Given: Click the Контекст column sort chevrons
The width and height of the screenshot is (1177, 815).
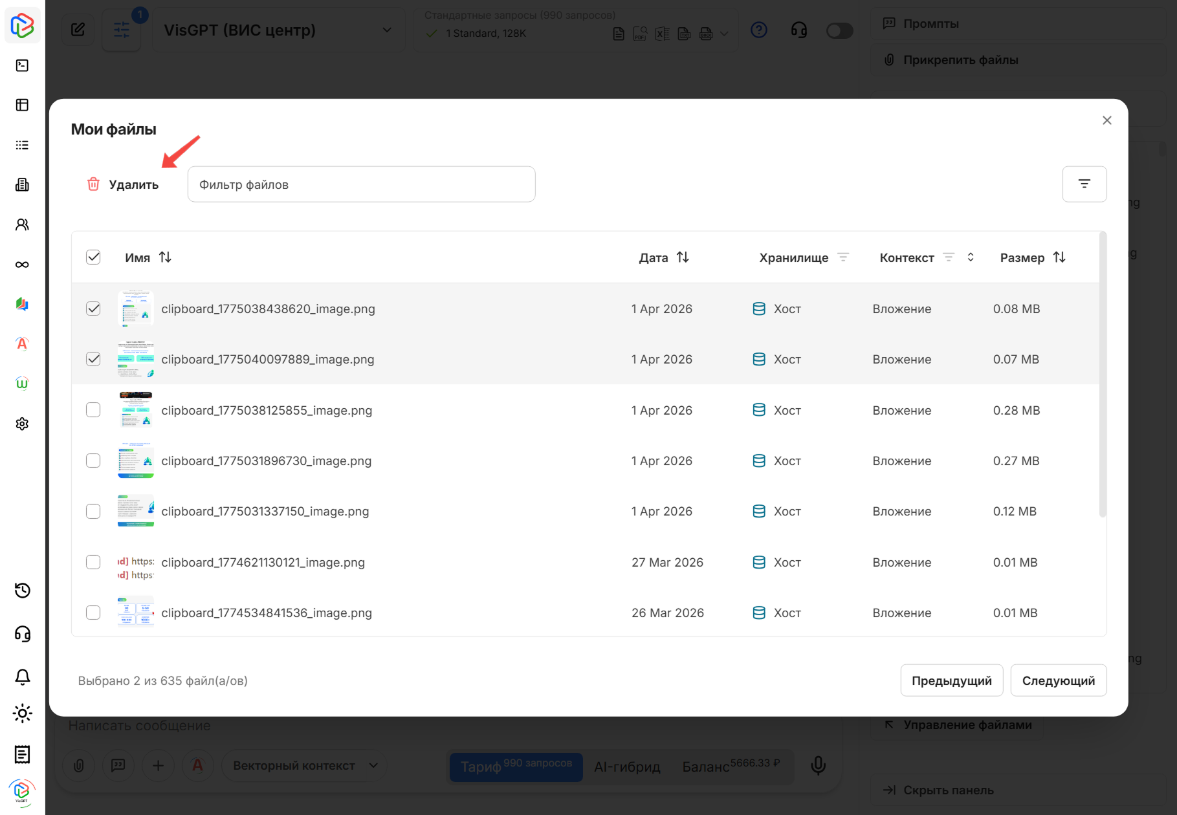Looking at the screenshot, I should click(x=971, y=257).
